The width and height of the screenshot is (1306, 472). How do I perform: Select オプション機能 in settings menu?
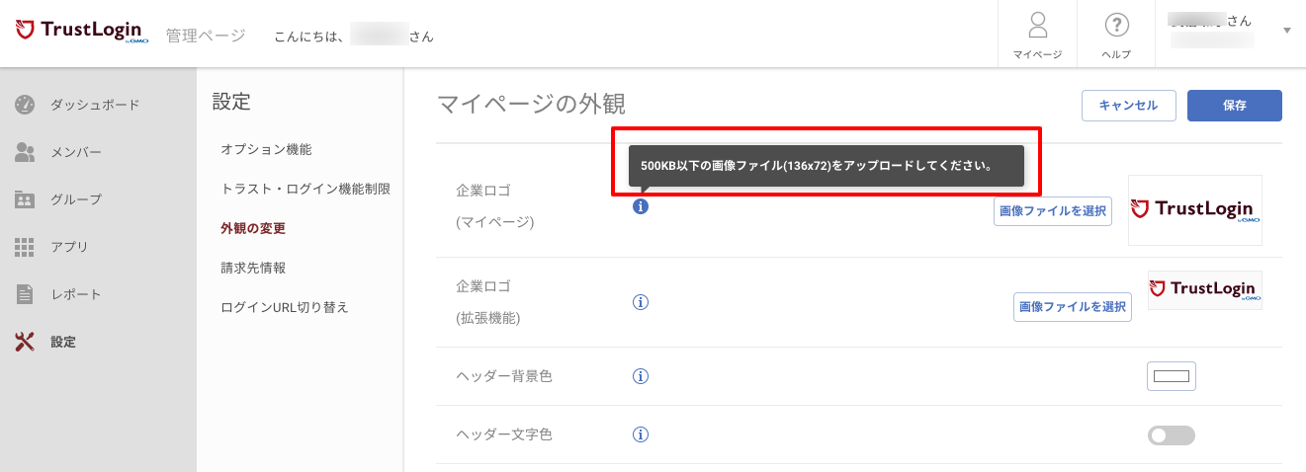(x=266, y=149)
